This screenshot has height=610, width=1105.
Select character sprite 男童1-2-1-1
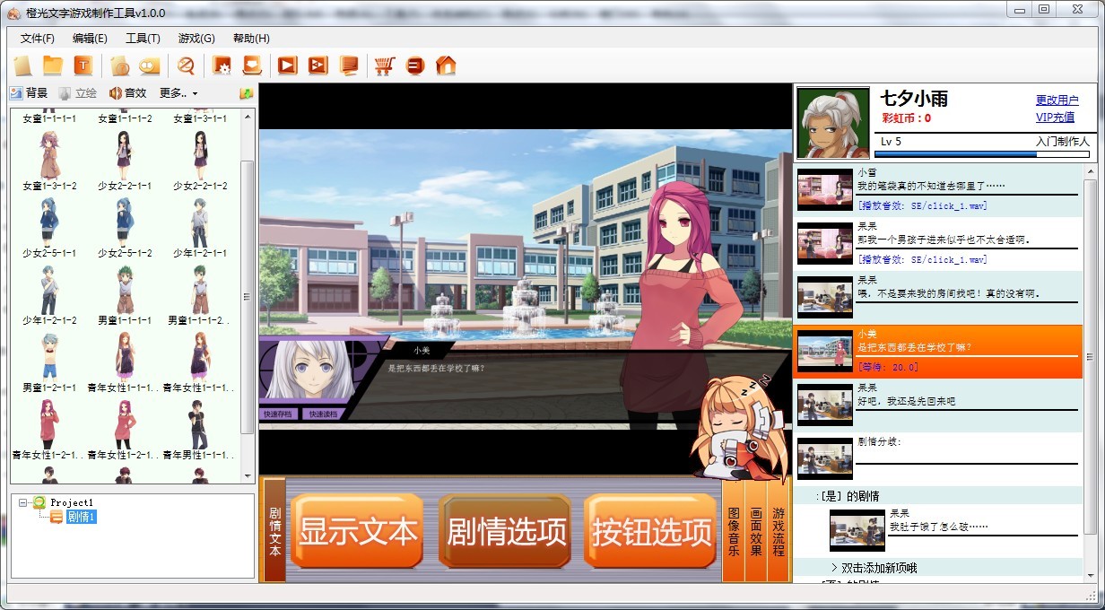49,362
